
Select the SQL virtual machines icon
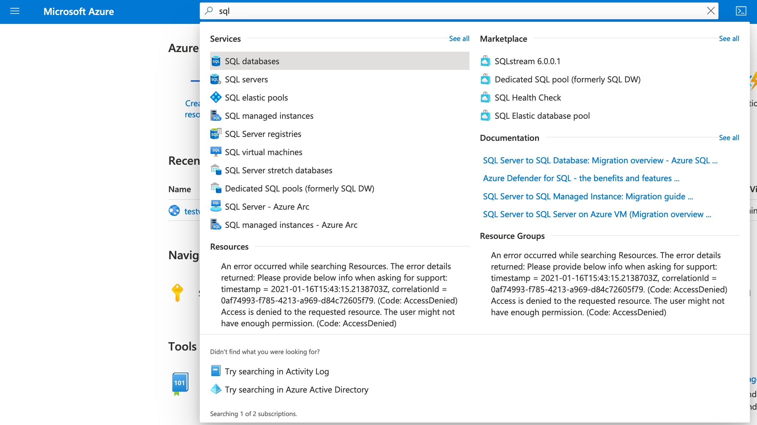point(215,152)
